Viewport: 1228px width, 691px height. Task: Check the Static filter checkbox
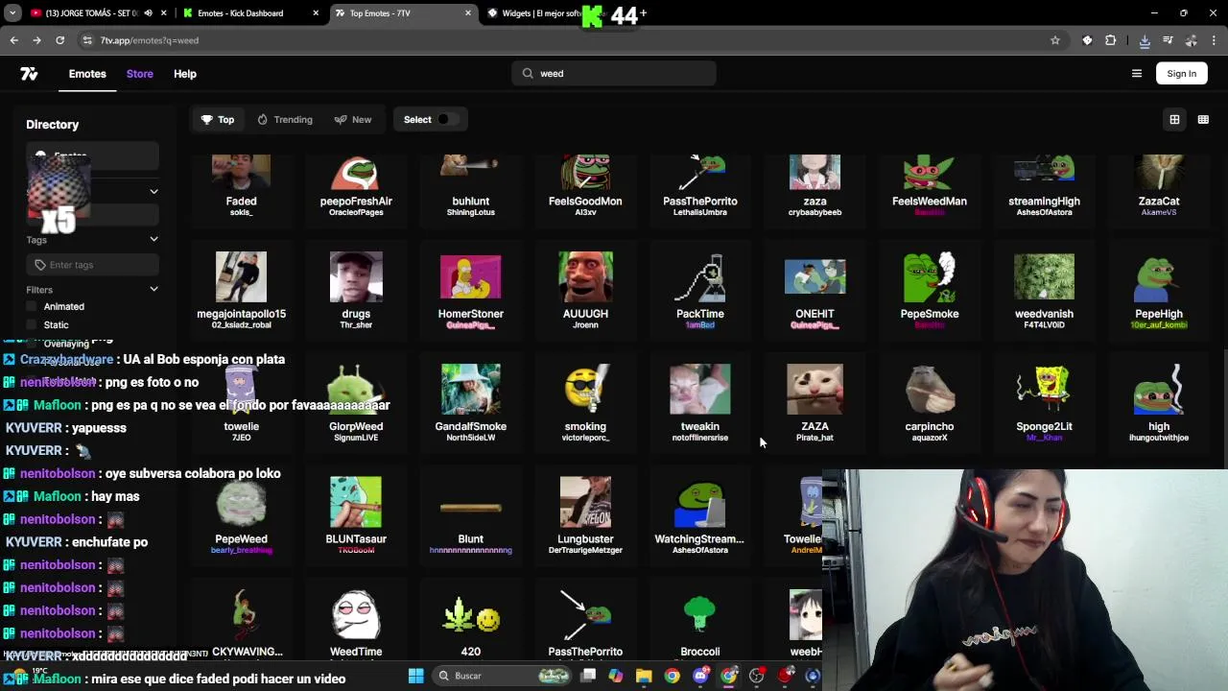click(x=32, y=324)
